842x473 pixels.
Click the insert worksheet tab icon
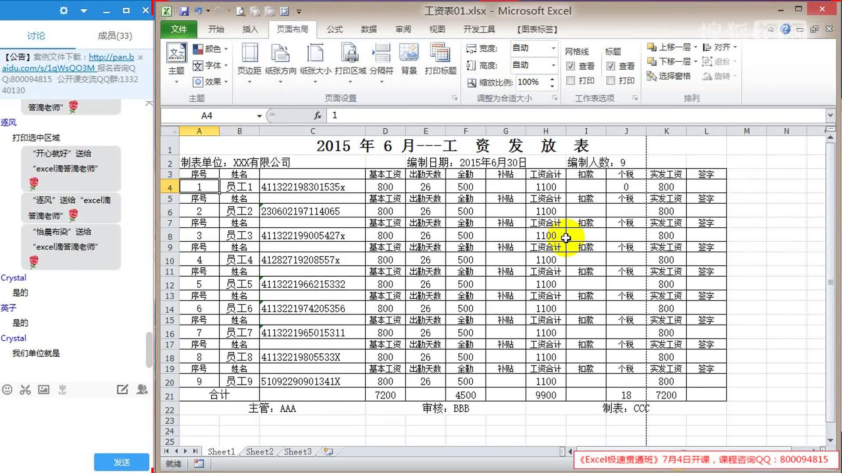pos(328,452)
